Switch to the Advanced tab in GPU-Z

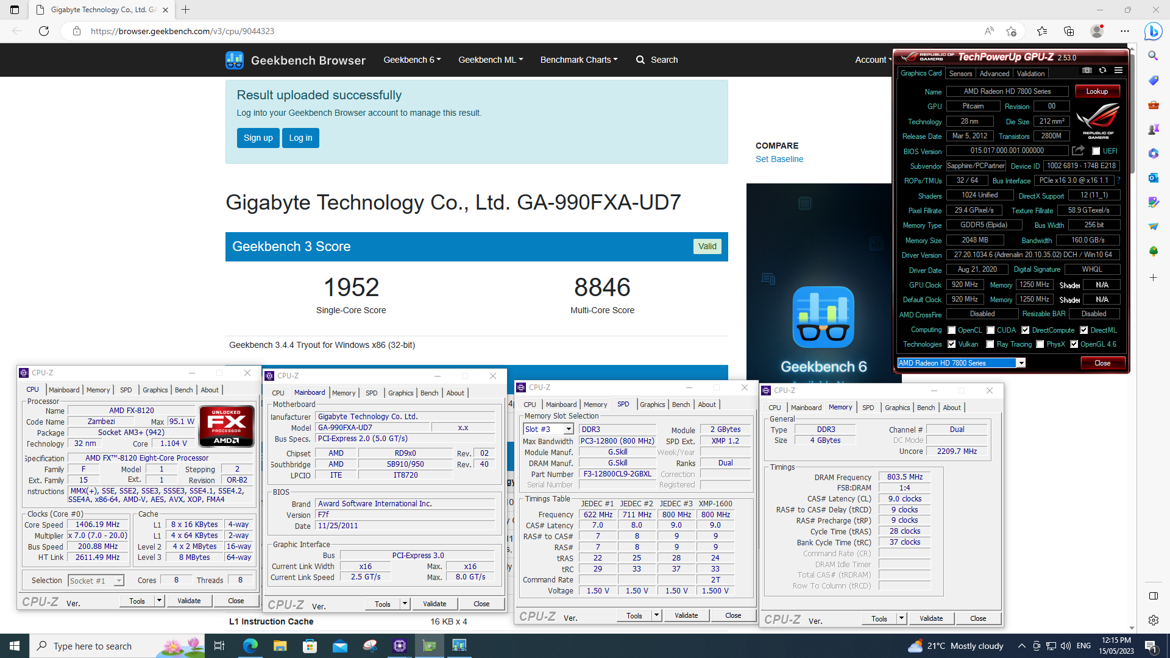pyautogui.click(x=994, y=74)
